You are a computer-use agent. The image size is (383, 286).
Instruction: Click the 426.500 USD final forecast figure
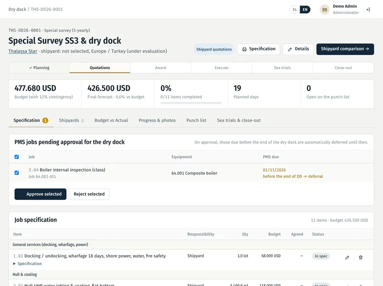click(109, 88)
